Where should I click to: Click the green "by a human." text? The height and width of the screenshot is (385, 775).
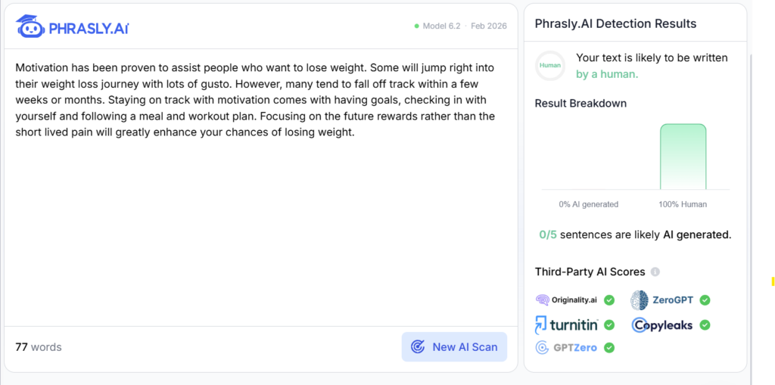tap(607, 74)
